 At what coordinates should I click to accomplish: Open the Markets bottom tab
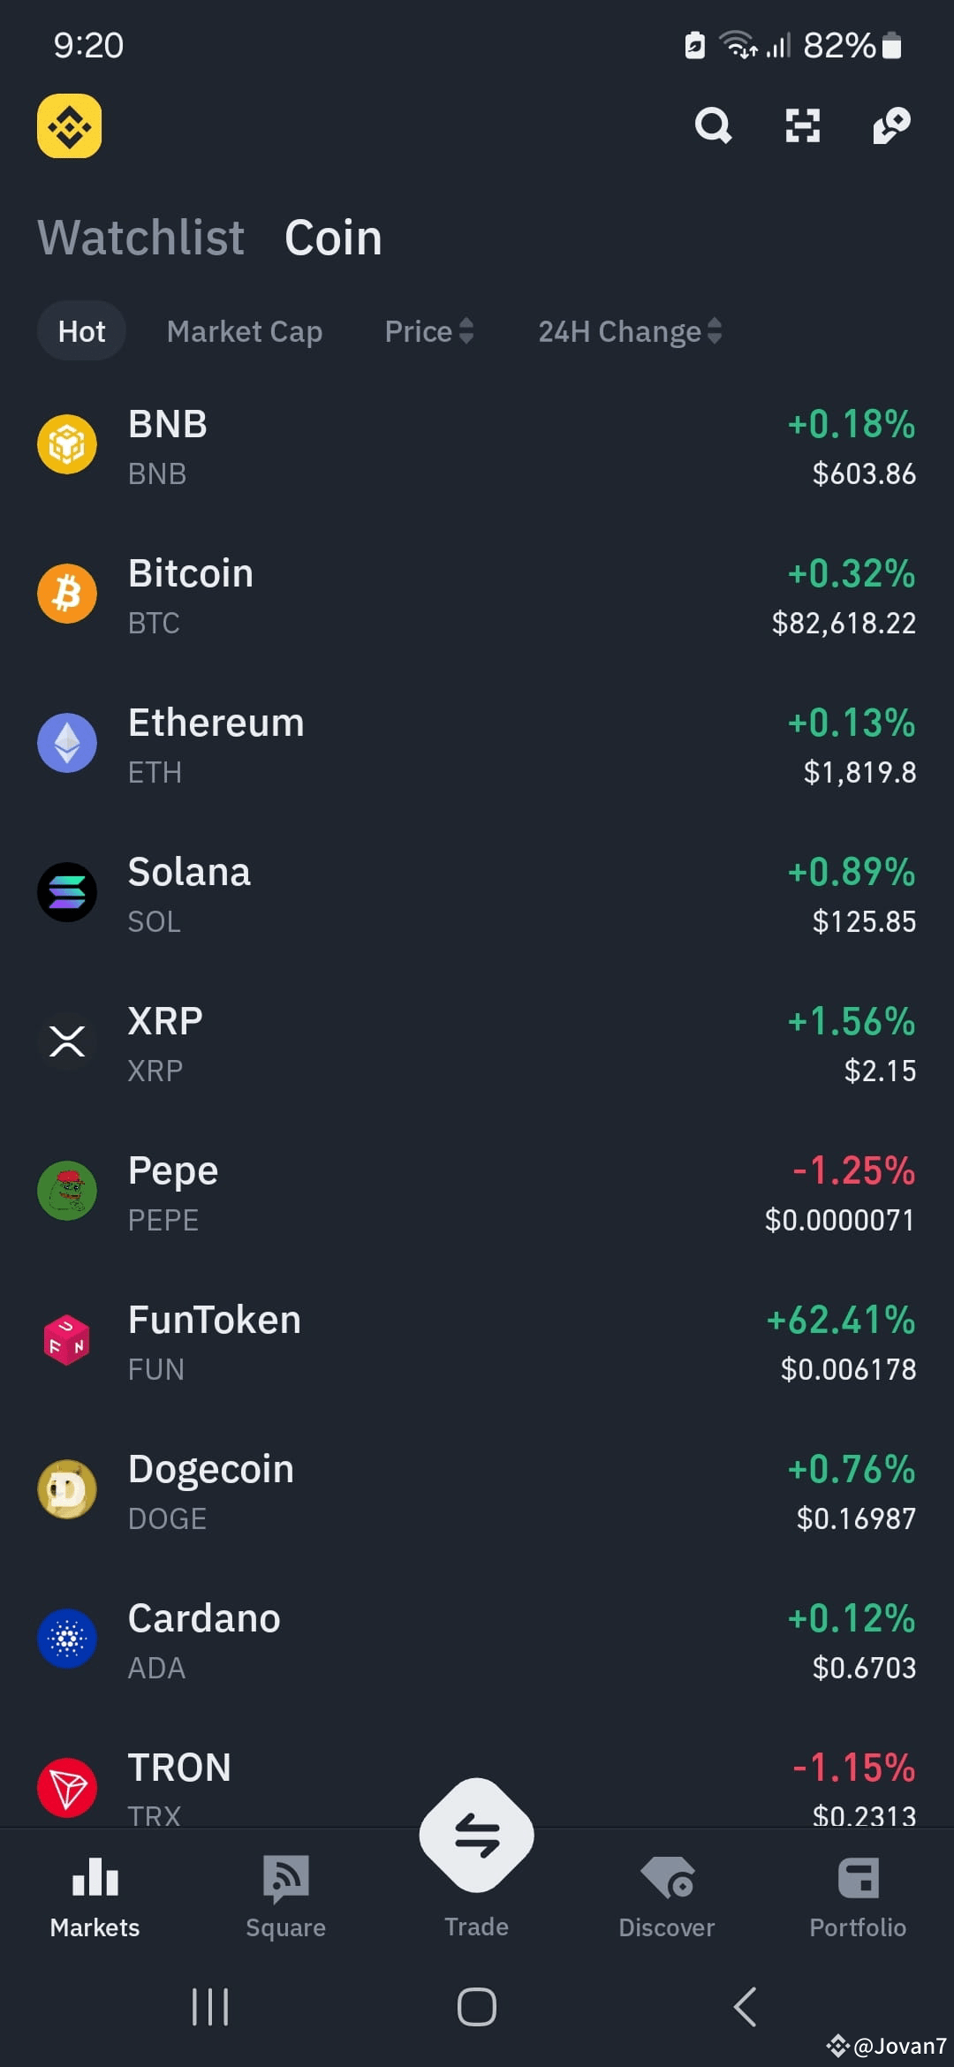(x=95, y=1896)
